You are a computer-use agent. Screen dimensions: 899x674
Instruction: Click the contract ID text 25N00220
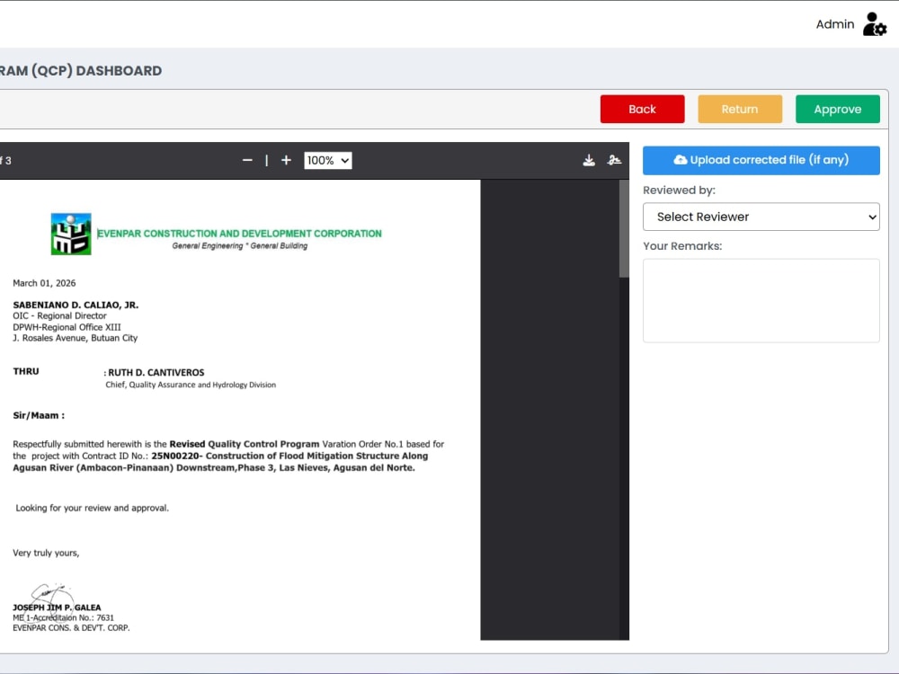[x=176, y=457]
